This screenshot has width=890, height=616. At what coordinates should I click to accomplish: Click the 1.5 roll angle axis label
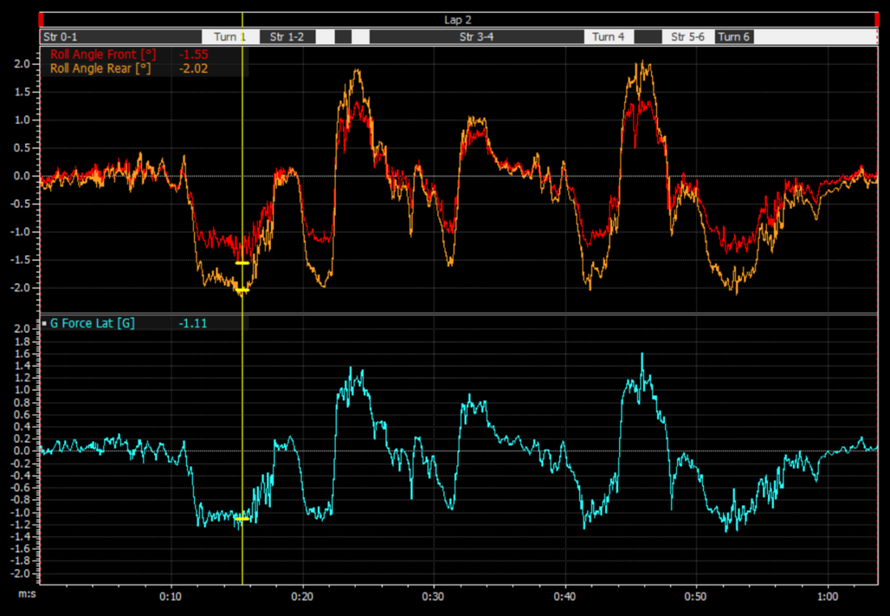[23, 92]
